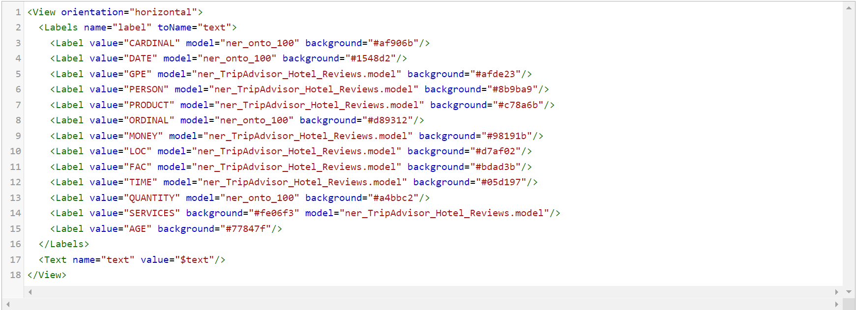Click line number 1 in the gutter
This screenshot has height=310, width=856.
[x=18, y=12]
